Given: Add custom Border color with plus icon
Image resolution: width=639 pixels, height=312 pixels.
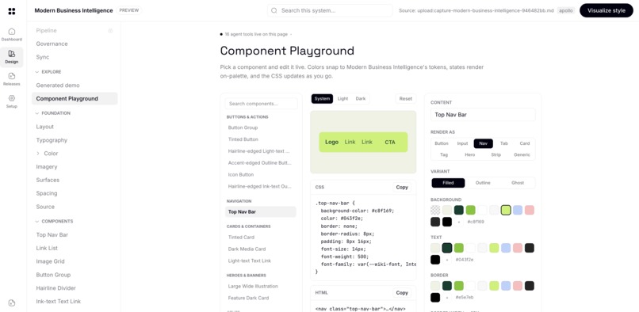Looking at the screenshot, I should click(x=447, y=297).
